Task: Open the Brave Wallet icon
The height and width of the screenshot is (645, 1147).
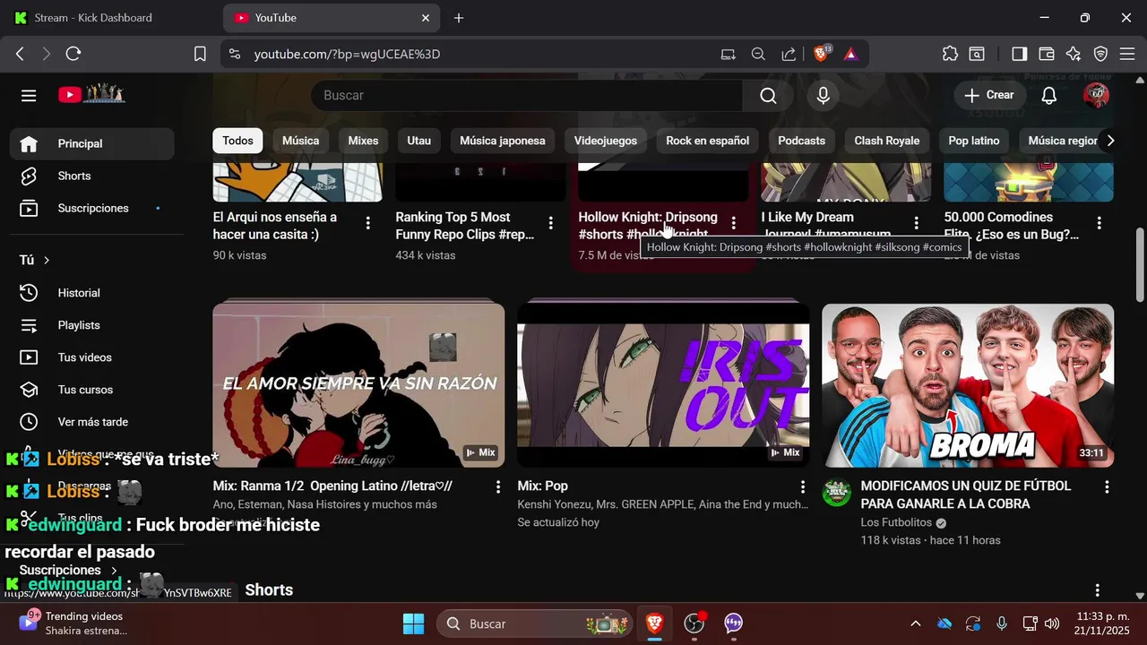Action: click(1046, 54)
